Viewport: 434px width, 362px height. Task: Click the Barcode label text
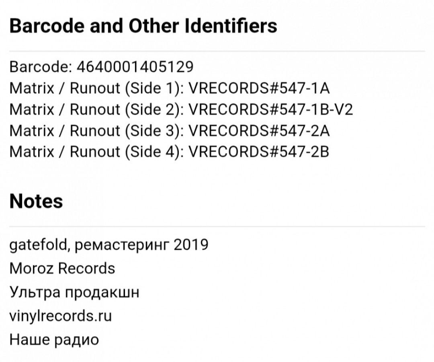pos(41,67)
